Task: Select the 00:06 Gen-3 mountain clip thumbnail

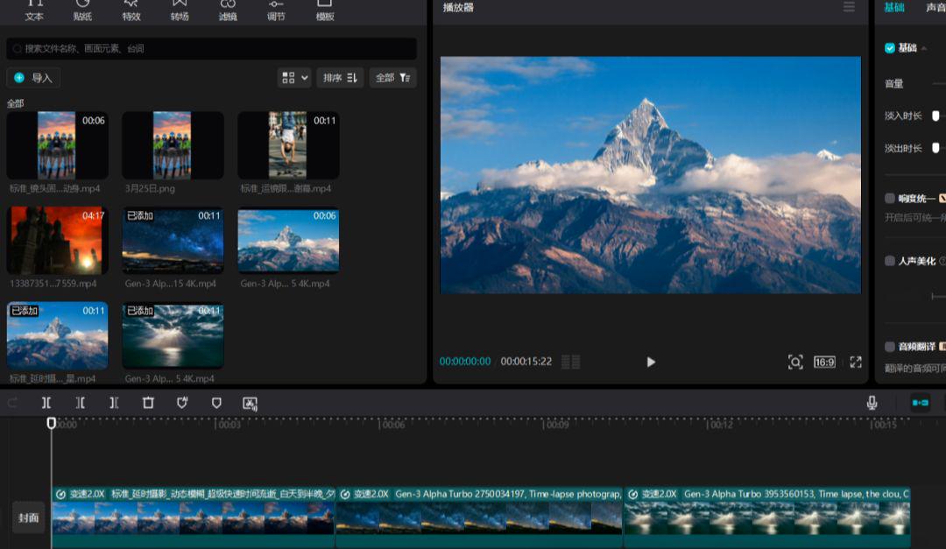Action: (x=288, y=240)
